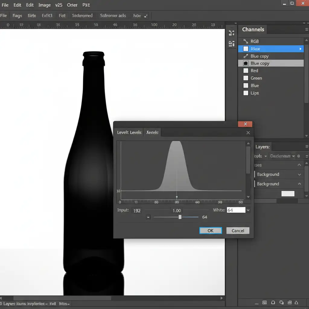Click the midtone slider handle in Levels
This screenshot has height=309, width=309.
tap(180, 217)
